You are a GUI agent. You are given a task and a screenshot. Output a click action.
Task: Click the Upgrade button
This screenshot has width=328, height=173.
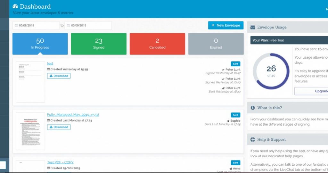(312, 91)
